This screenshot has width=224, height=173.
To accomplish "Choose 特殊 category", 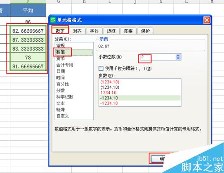I will pyautogui.click(x=74, y=110).
